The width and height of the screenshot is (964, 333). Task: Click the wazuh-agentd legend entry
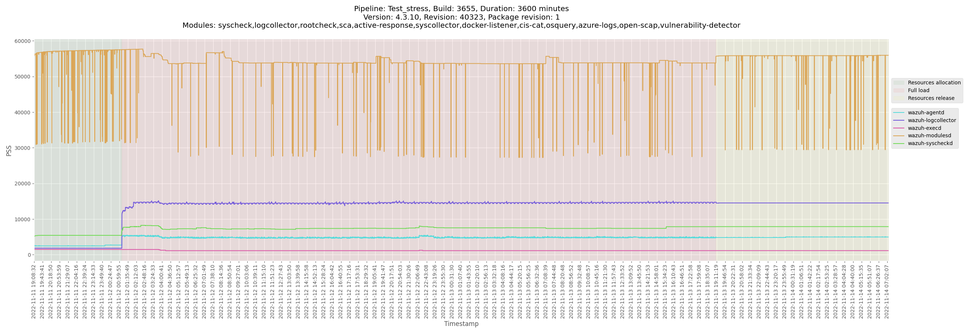click(925, 112)
